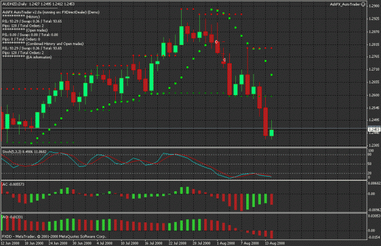Click the 10 Jul 2008 date label
This screenshot has width=381, height=246.
(129, 244)
